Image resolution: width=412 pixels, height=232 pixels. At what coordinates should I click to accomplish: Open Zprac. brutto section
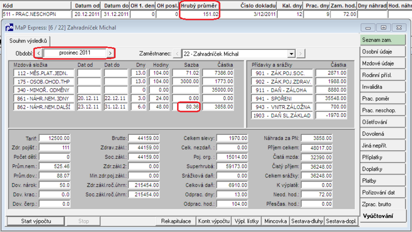(x=383, y=204)
